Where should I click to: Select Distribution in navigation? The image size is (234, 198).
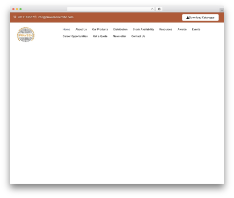[x=120, y=29]
